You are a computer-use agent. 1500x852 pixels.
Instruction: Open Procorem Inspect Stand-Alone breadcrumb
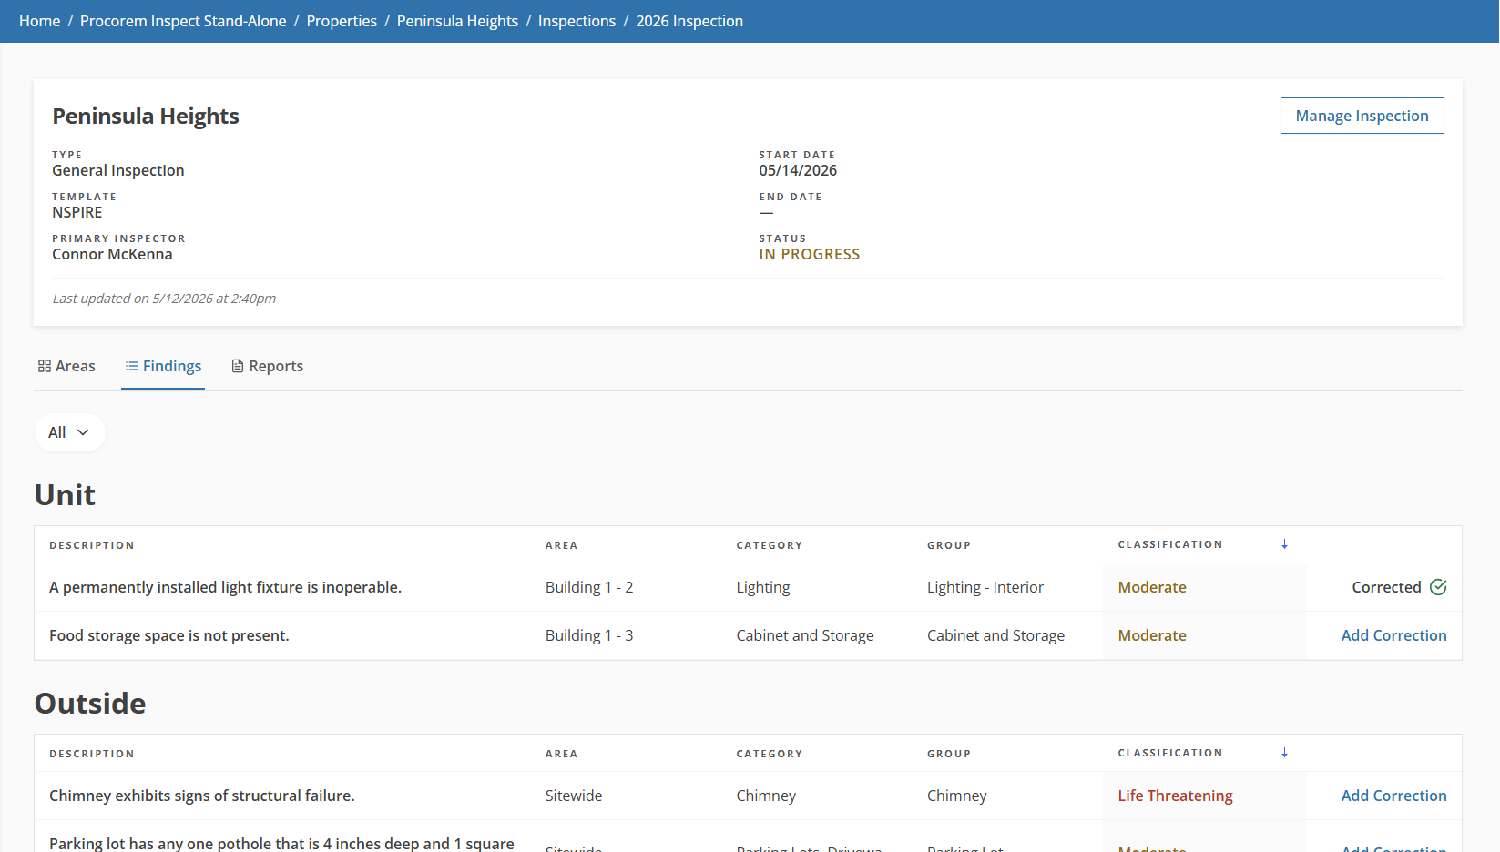pyautogui.click(x=183, y=21)
